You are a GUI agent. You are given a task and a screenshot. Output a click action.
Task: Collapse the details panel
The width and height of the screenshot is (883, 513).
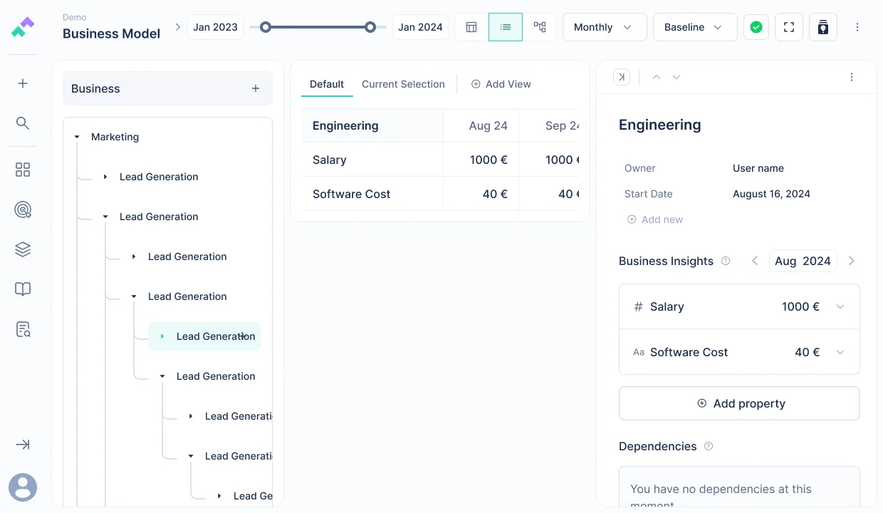622,77
